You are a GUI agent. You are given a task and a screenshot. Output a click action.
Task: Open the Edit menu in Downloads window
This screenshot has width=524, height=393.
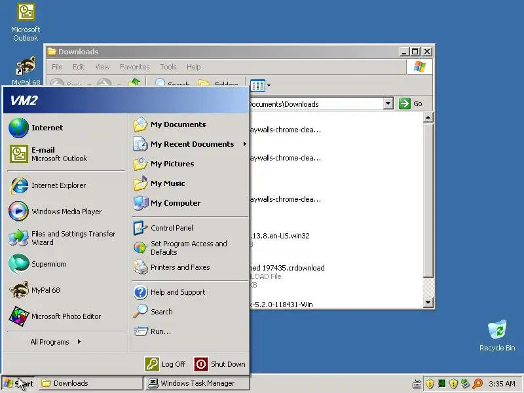point(79,67)
